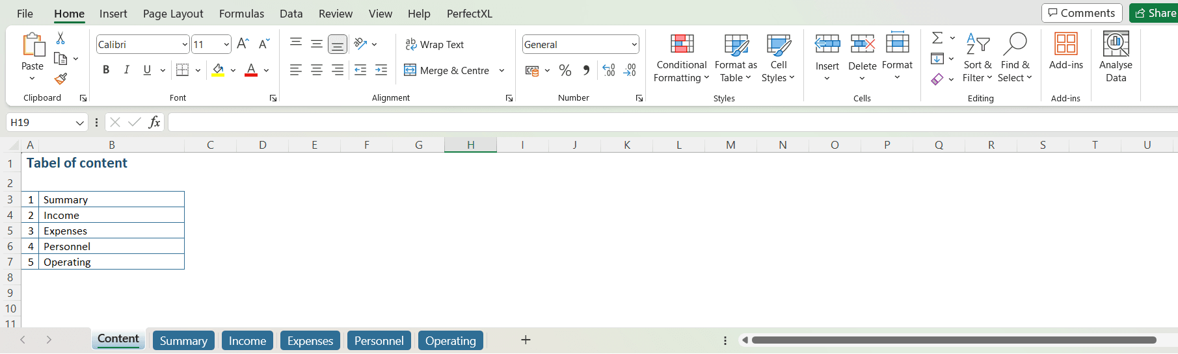
Task: Toggle Italic formatting
Action: tap(127, 70)
